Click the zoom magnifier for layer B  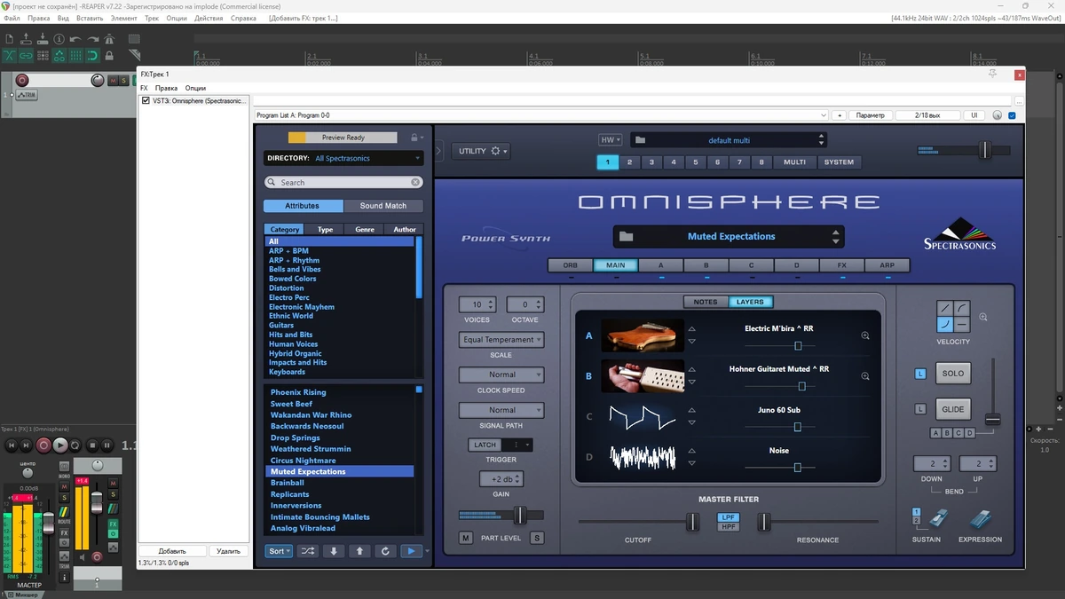tap(865, 376)
